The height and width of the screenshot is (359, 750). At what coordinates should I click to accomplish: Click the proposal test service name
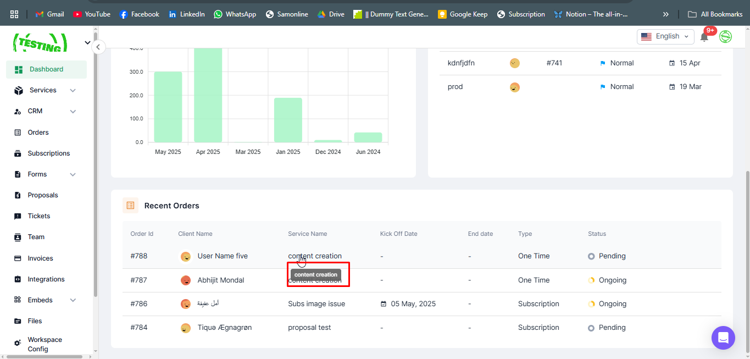(309, 328)
